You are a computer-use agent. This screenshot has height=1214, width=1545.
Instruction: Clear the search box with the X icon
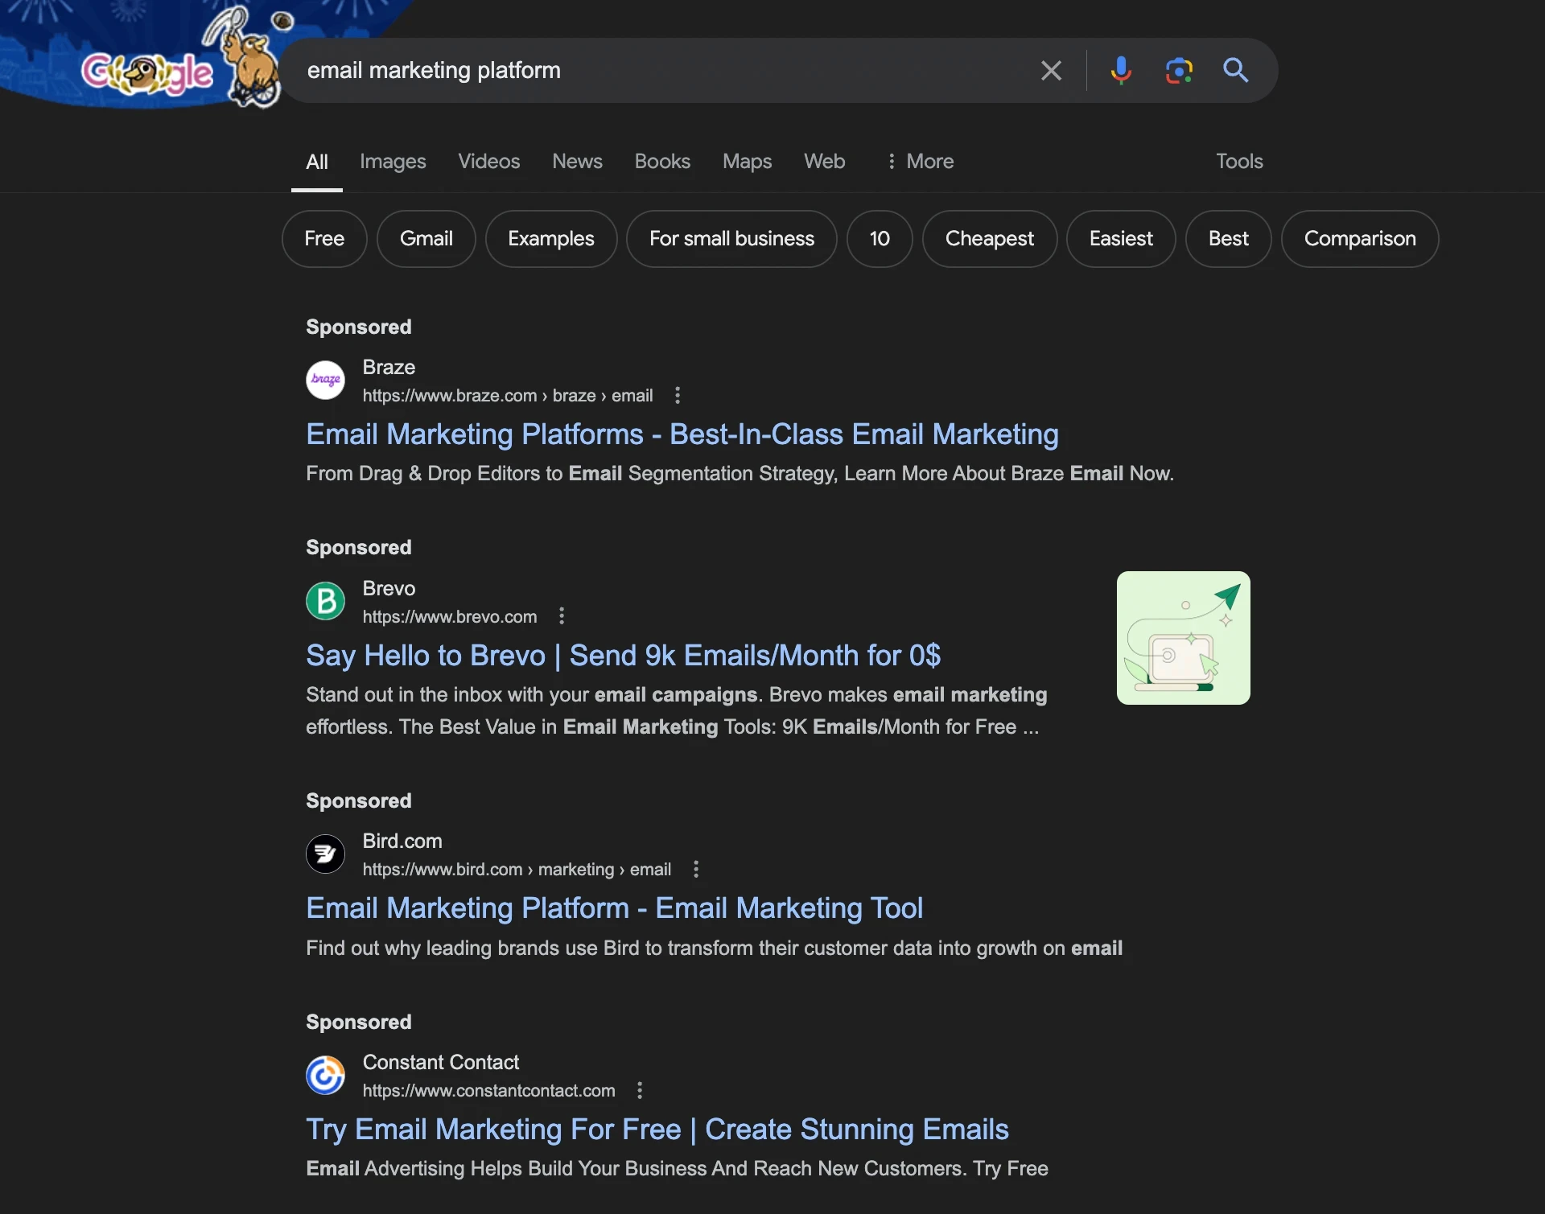coord(1051,71)
